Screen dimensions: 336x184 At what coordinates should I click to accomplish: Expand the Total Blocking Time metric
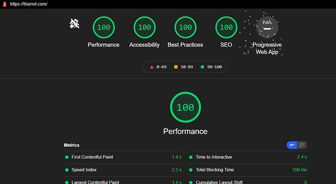[215, 170]
